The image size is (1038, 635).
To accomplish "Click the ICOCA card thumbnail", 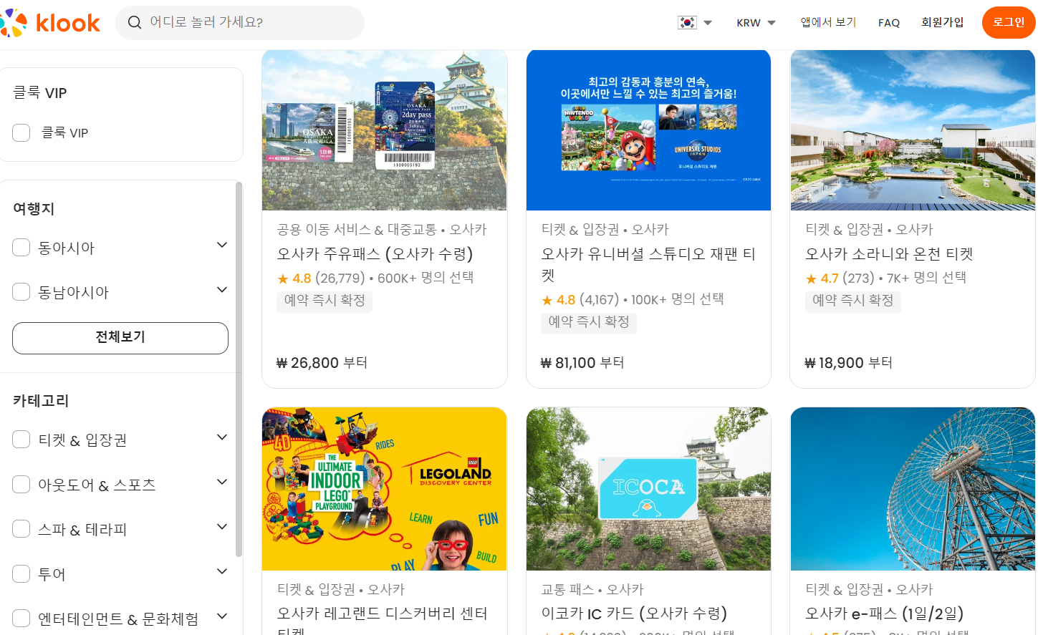I will 648,489.
